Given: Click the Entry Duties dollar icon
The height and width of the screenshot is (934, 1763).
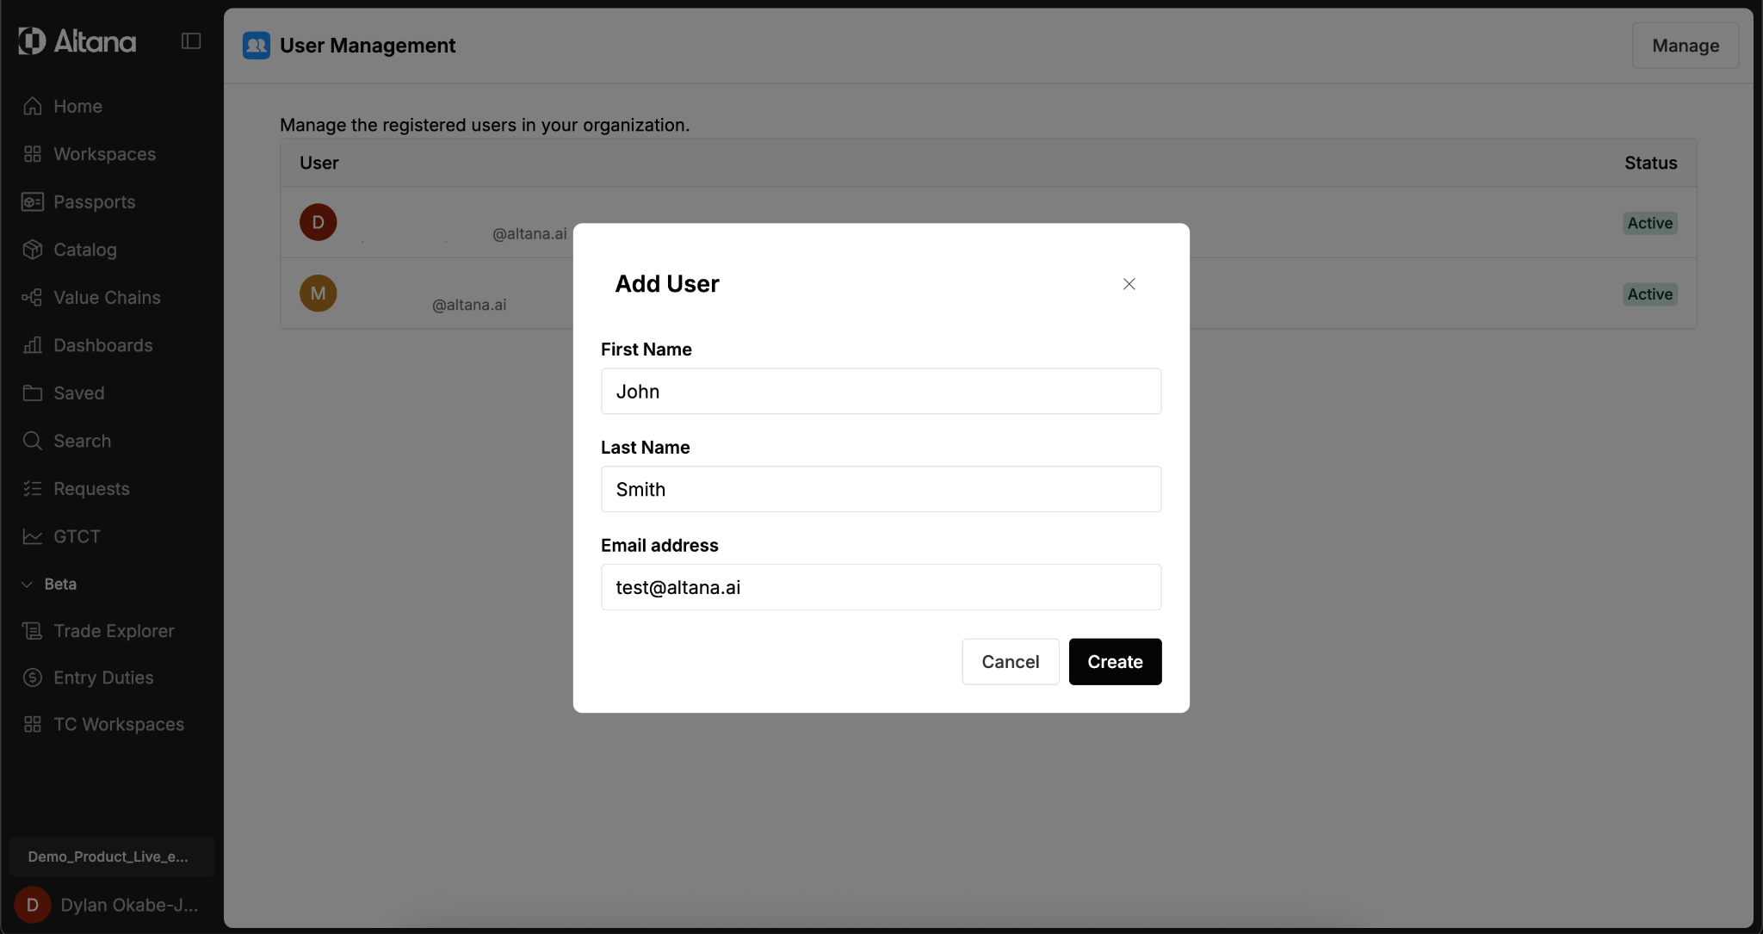Looking at the screenshot, I should click(33, 677).
